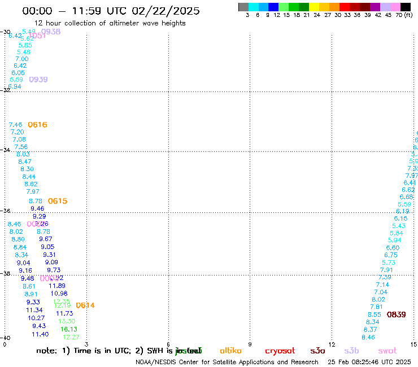The image size is (418, 367).
Task: Click the s3a pass time 0839
Action: point(396,314)
